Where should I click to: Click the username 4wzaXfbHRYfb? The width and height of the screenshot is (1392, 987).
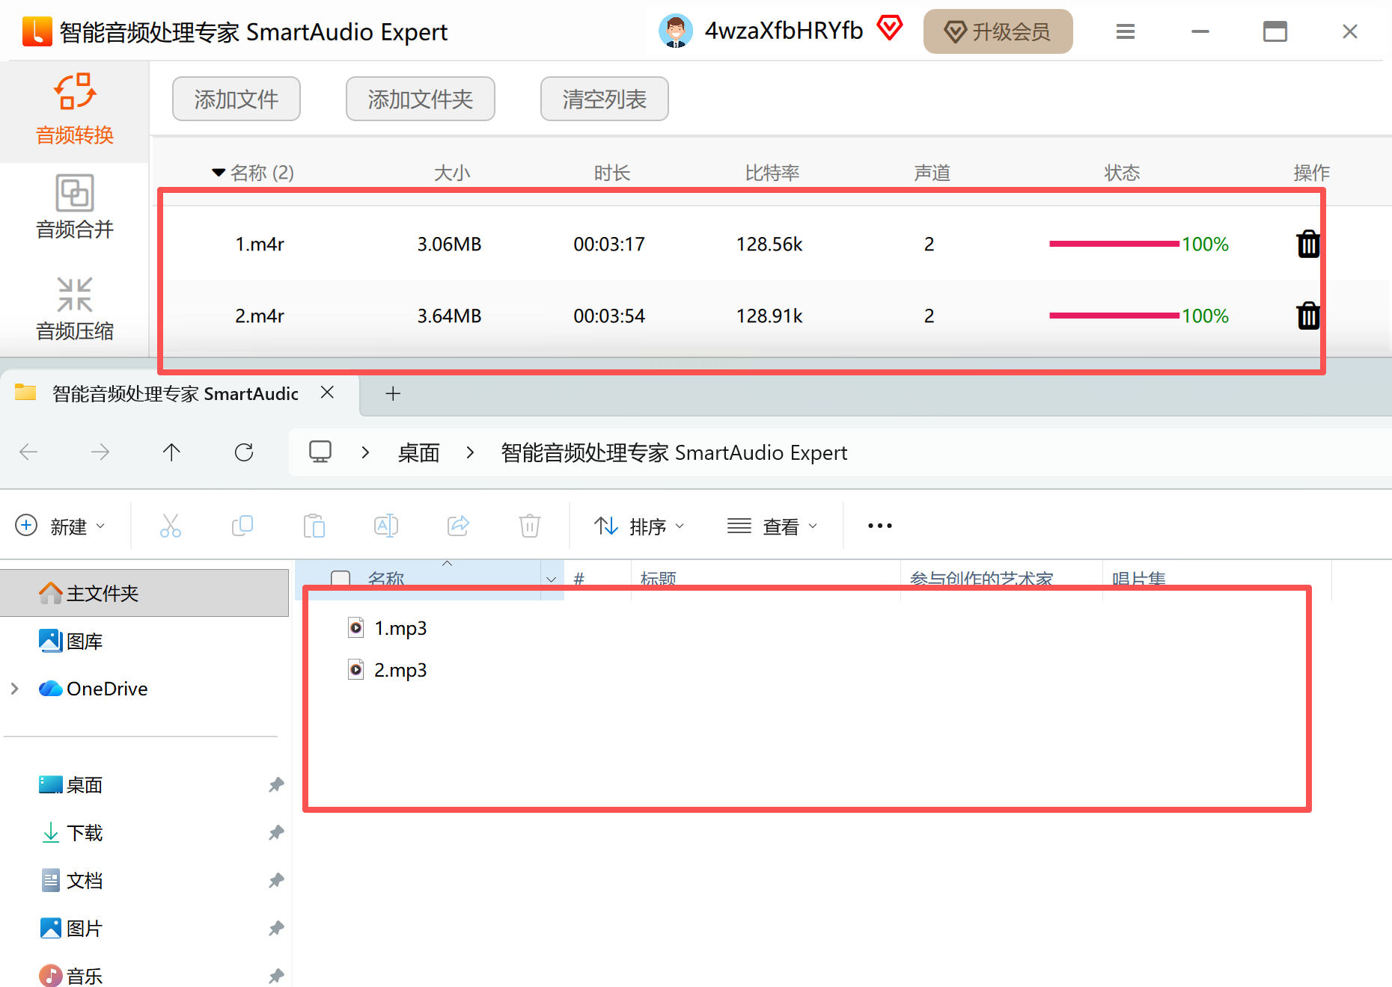tap(784, 31)
